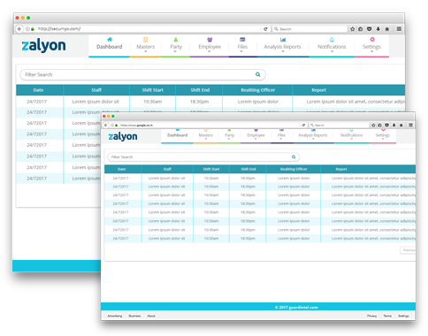
Task: Click the zalyon logo in back window
Action: point(43,46)
